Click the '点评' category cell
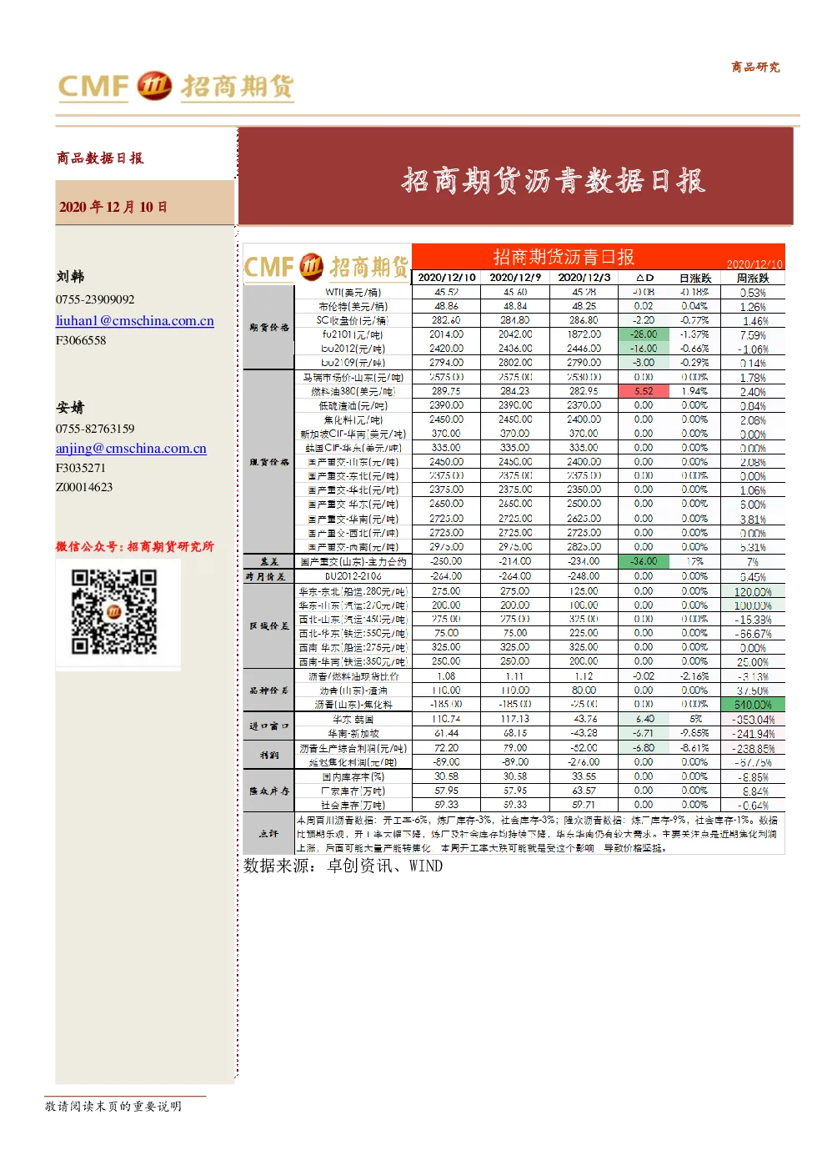The height and width of the screenshot is (1170, 827). click(x=269, y=834)
